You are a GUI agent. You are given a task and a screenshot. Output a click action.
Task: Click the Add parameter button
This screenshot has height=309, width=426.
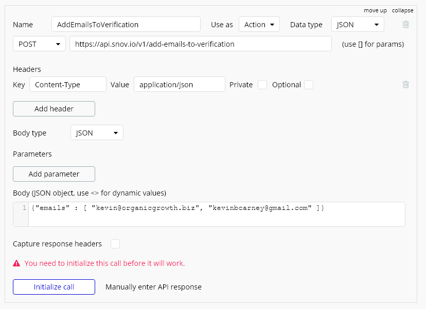point(54,173)
